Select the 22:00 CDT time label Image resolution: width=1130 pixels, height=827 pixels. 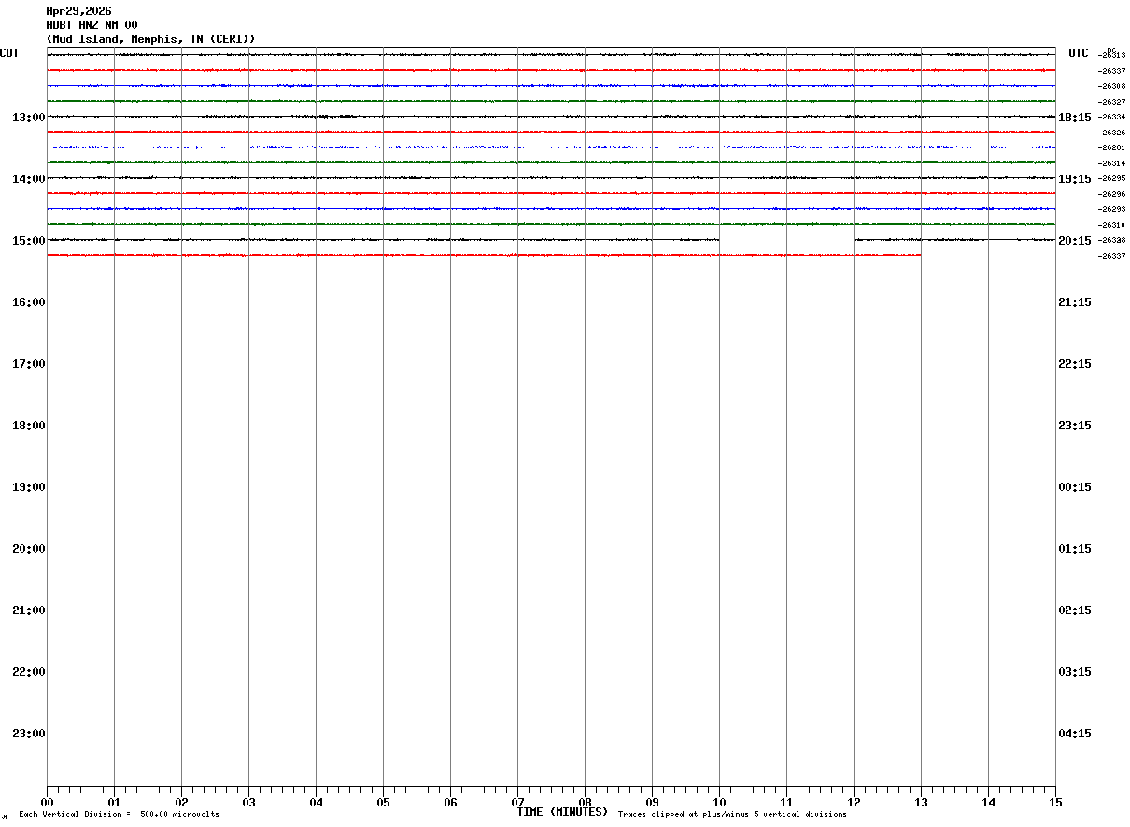tap(29, 672)
